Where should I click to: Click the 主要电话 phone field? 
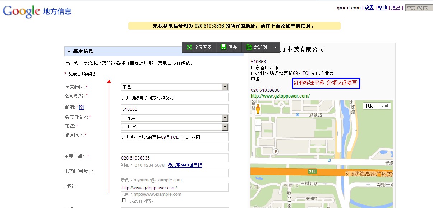(x=175, y=158)
